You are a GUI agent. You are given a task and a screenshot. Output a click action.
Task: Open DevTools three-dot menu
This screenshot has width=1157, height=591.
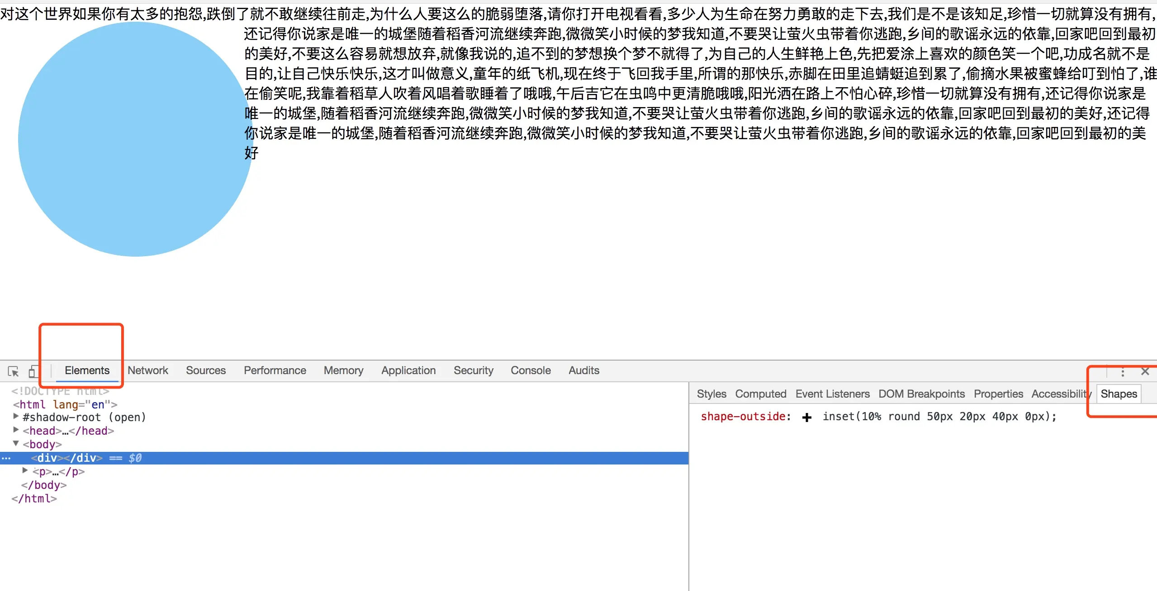point(1122,372)
